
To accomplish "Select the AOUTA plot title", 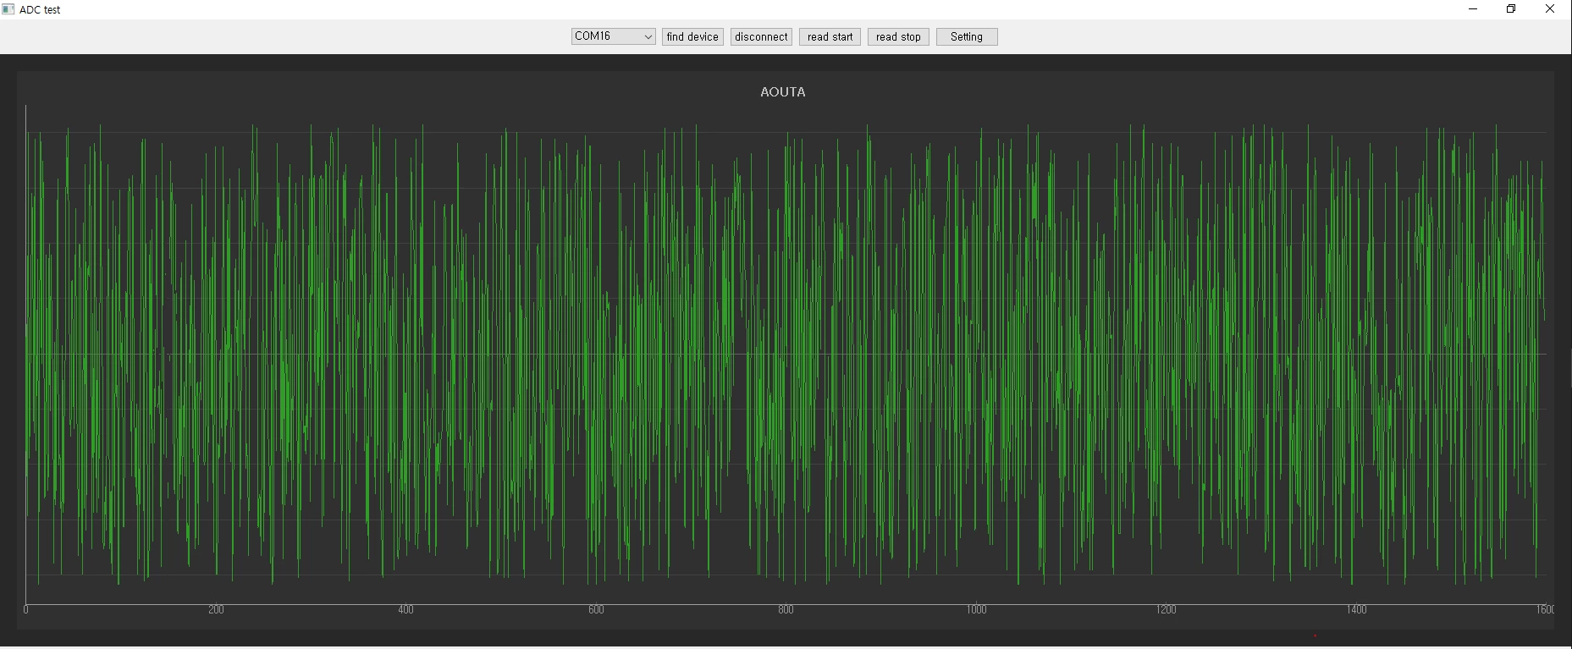I will [783, 92].
